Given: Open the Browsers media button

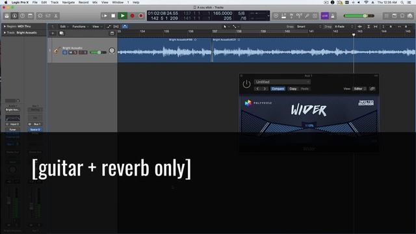Looking at the screenshot, I should (x=410, y=16).
